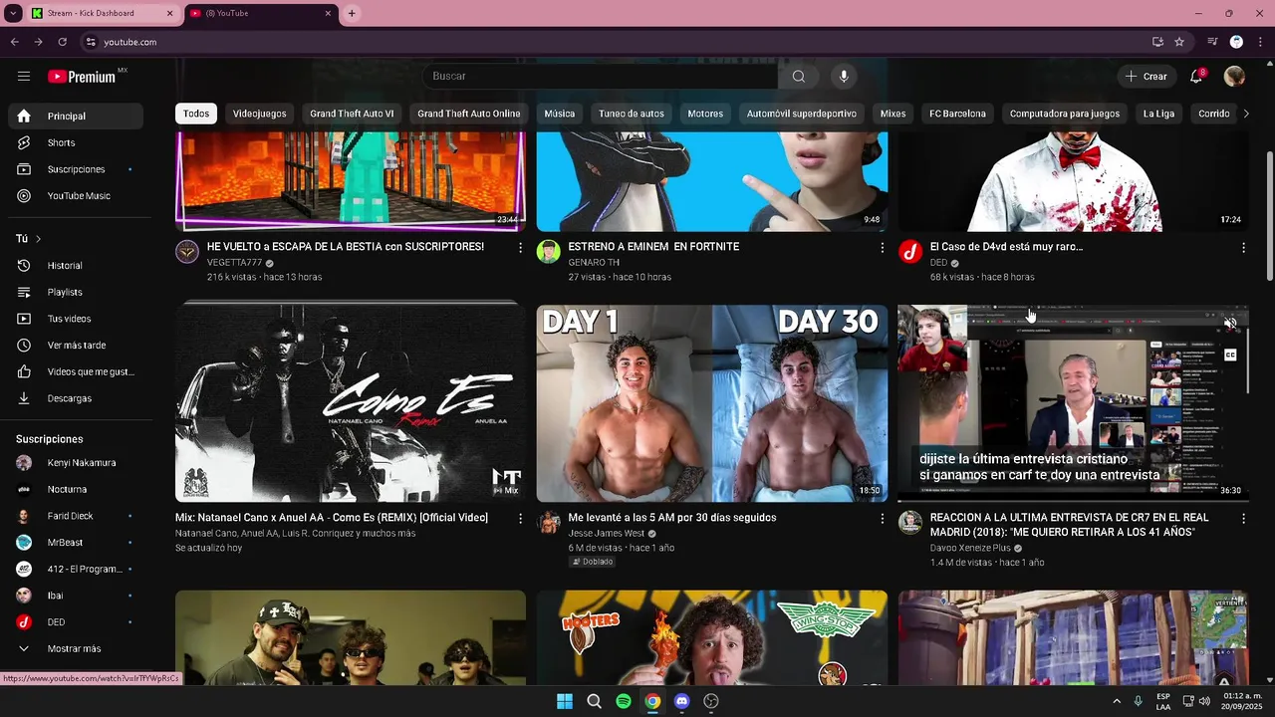Select the Videojuegos filter chip
Viewport: 1275px width, 717px height.
[259, 114]
